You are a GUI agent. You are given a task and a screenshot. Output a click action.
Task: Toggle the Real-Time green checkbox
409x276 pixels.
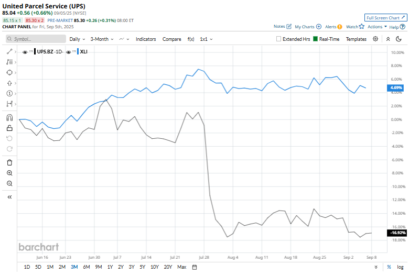tap(315, 39)
